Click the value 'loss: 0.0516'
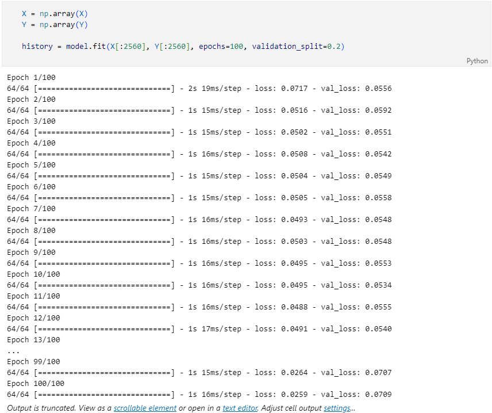 click(281, 110)
